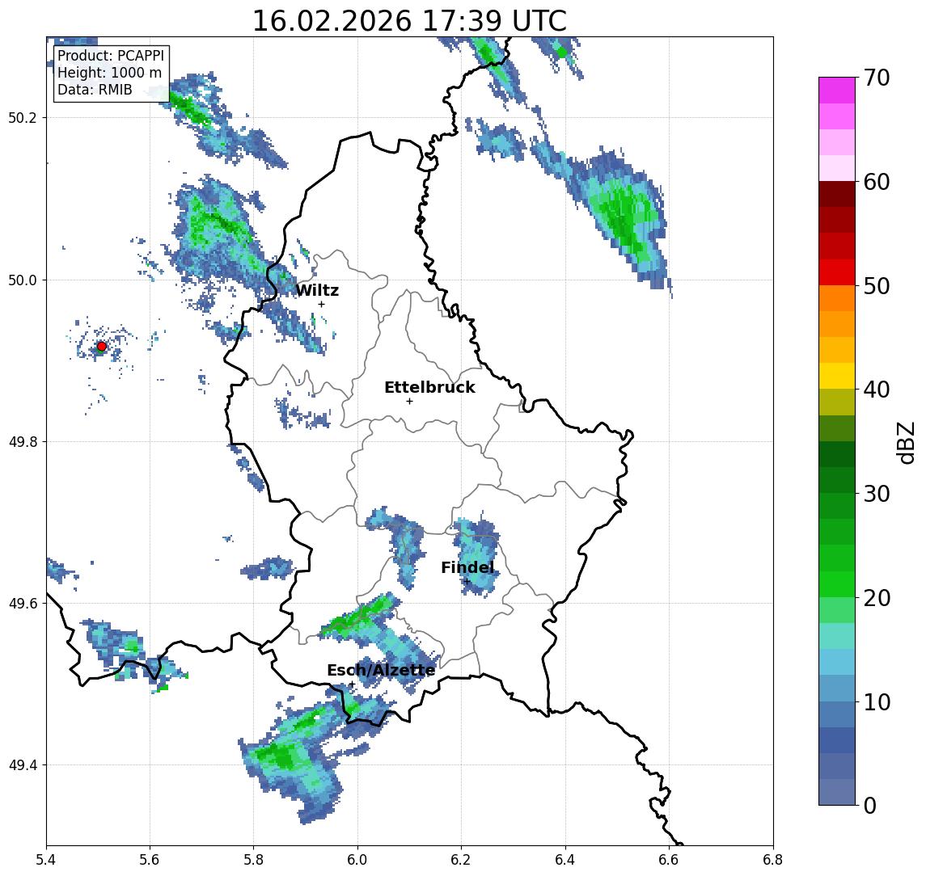
Task: Click latitude tick label '49.8'
Action: 23,441
